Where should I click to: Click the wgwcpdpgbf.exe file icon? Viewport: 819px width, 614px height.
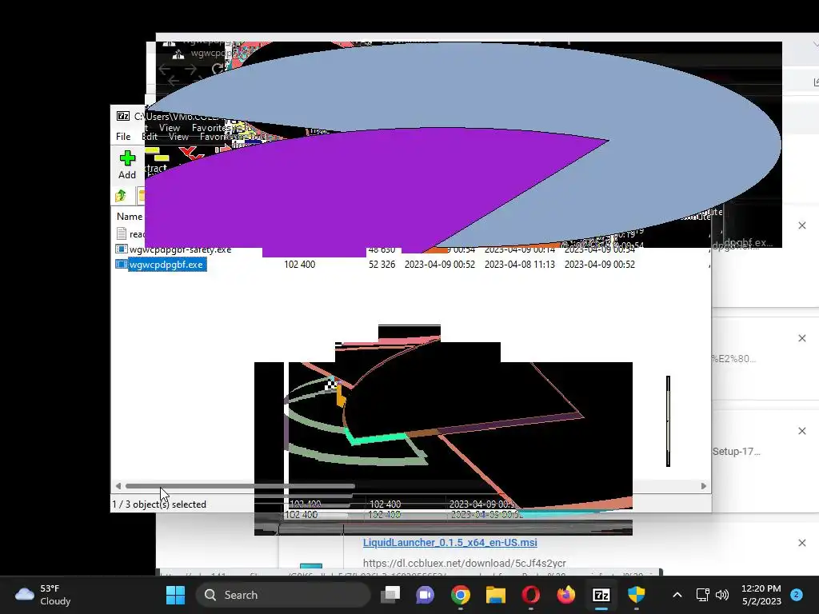[x=122, y=264]
